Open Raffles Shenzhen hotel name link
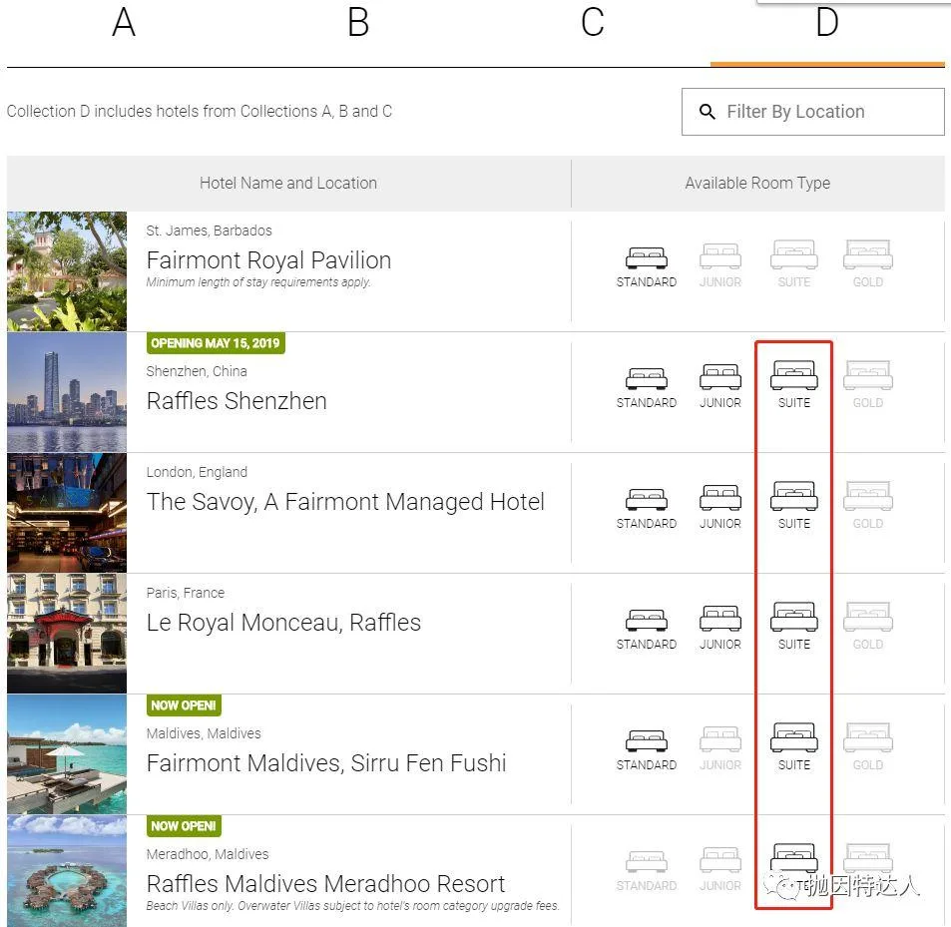Image resolution: width=951 pixels, height=927 pixels. click(237, 401)
